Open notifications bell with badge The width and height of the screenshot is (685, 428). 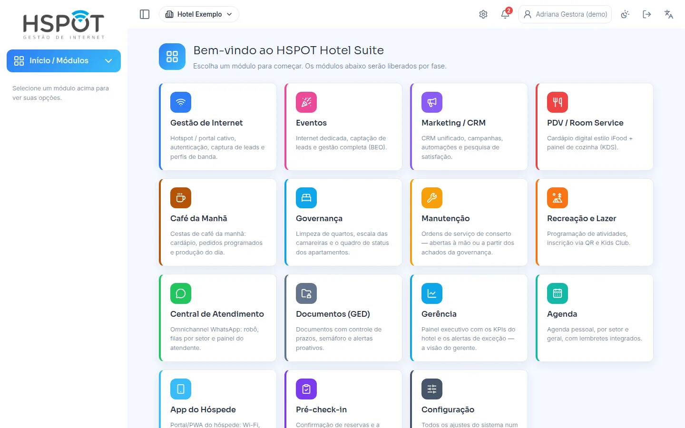[506, 14]
